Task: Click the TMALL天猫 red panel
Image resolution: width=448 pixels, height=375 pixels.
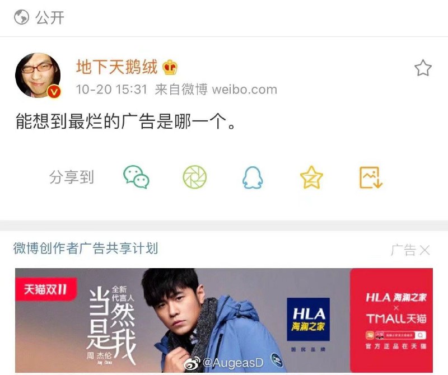Action: coord(391,320)
